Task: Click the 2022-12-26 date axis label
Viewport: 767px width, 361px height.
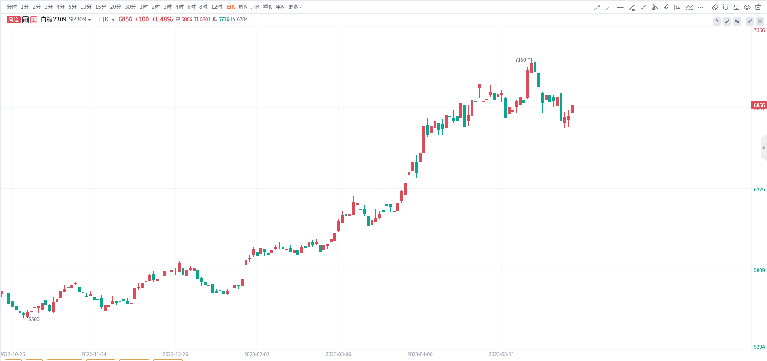Action: coord(175,354)
